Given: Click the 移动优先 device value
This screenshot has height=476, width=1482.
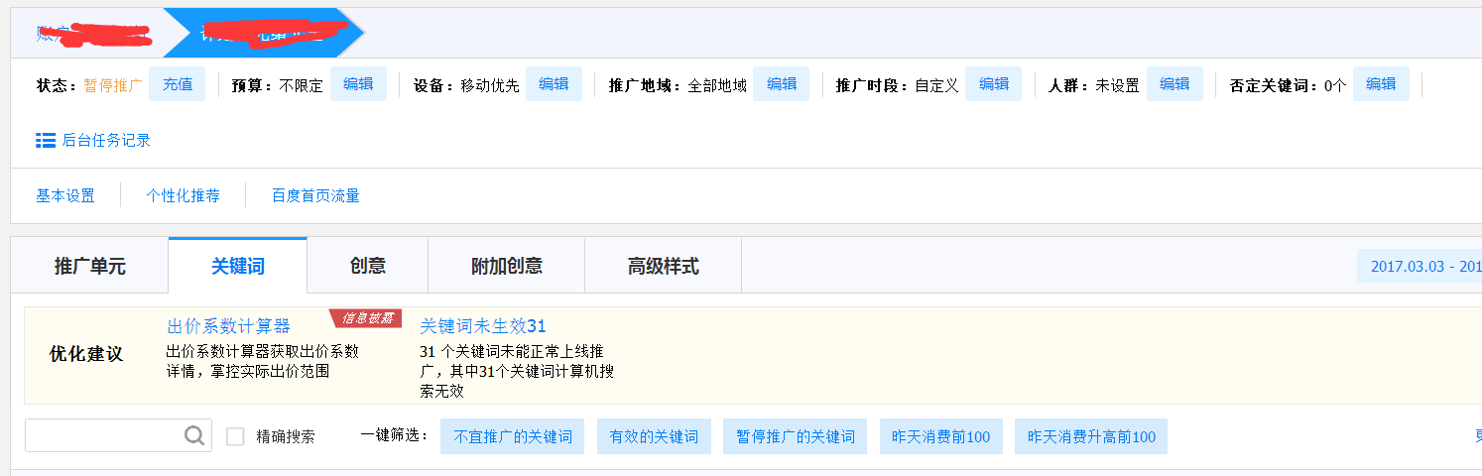Looking at the screenshot, I should [x=490, y=85].
